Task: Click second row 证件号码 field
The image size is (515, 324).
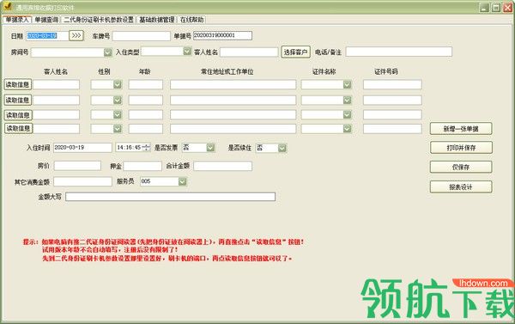Action: click(392, 100)
